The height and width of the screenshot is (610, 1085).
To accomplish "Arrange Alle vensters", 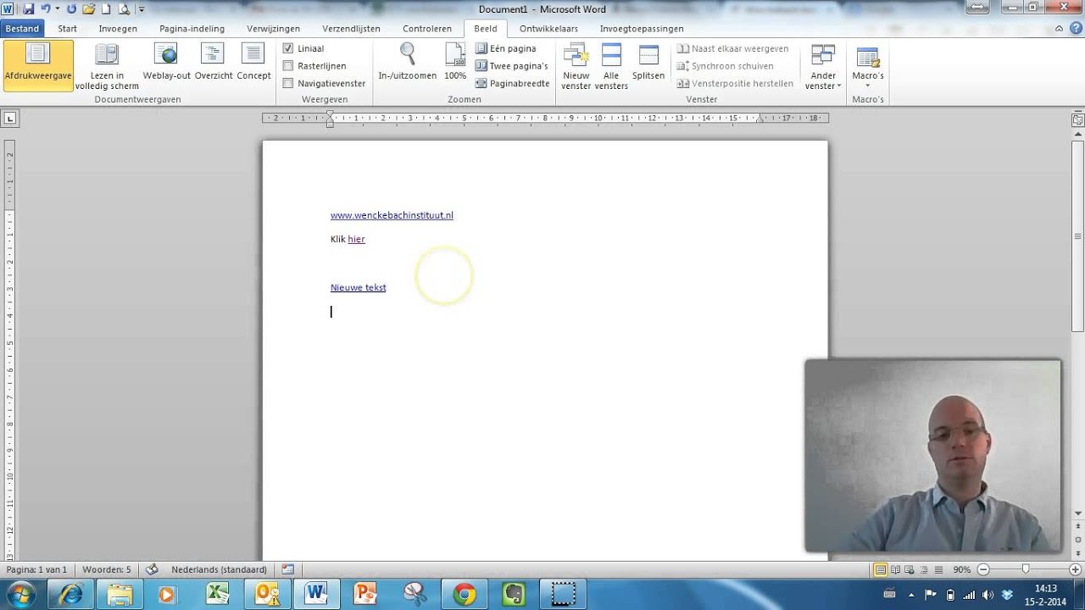I will pos(611,67).
